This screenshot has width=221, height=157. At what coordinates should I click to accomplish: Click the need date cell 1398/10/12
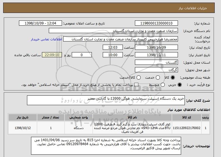point(23,128)
